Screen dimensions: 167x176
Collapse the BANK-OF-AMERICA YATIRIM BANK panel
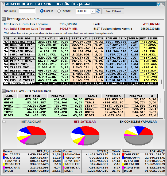coord(4,91)
